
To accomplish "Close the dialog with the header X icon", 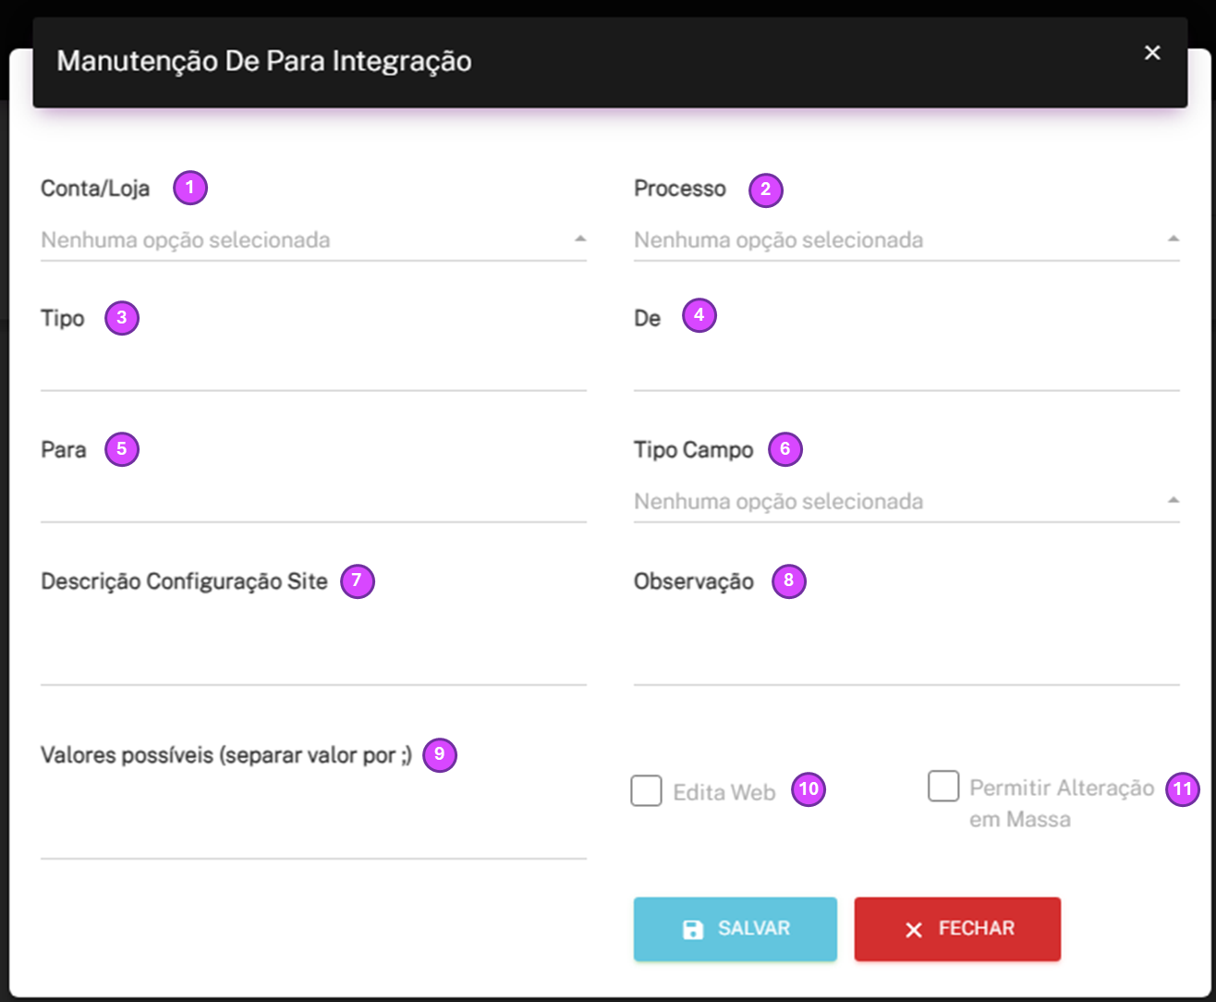I will 1152,53.
